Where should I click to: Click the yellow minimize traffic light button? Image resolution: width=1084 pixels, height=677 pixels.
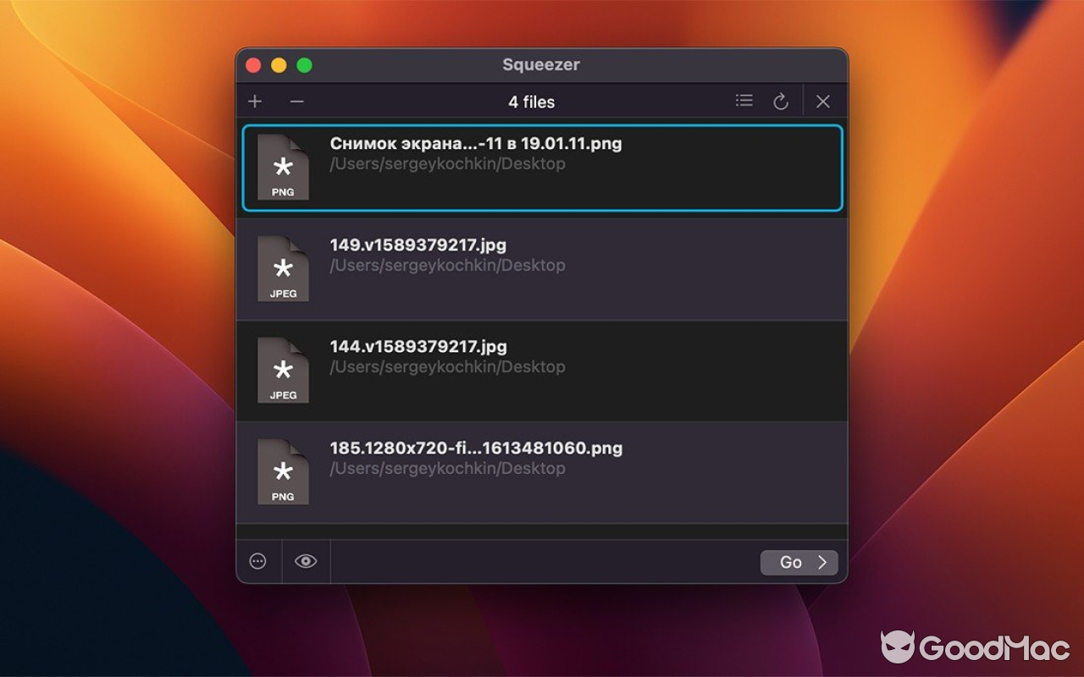point(279,64)
